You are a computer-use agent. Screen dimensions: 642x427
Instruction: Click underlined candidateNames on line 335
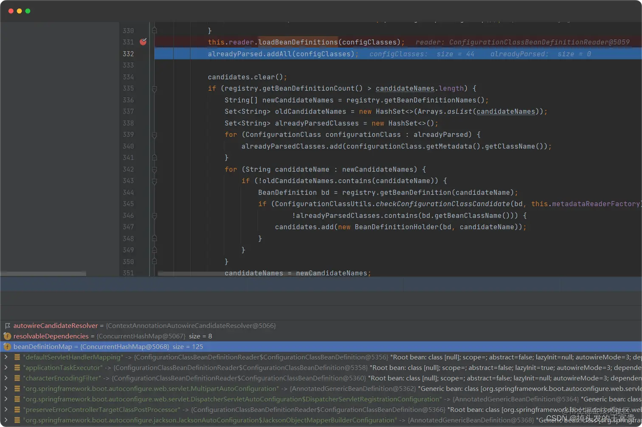coord(405,88)
